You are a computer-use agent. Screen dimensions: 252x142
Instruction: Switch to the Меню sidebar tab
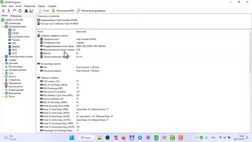pyautogui.click(x=5, y=16)
